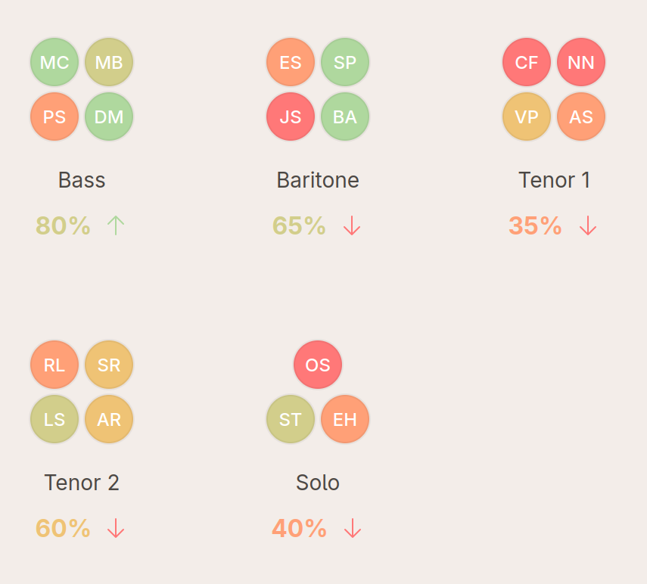Click the Solo 40% percentage value

(299, 528)
